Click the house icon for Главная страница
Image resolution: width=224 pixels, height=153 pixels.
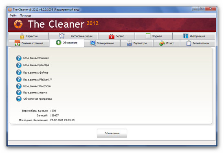pos(18,43)
